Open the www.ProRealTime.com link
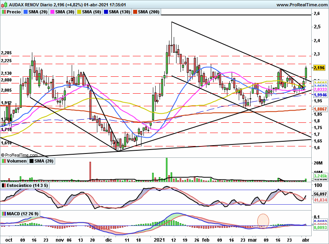The image size is (329, 244). (x=302, y=5)
